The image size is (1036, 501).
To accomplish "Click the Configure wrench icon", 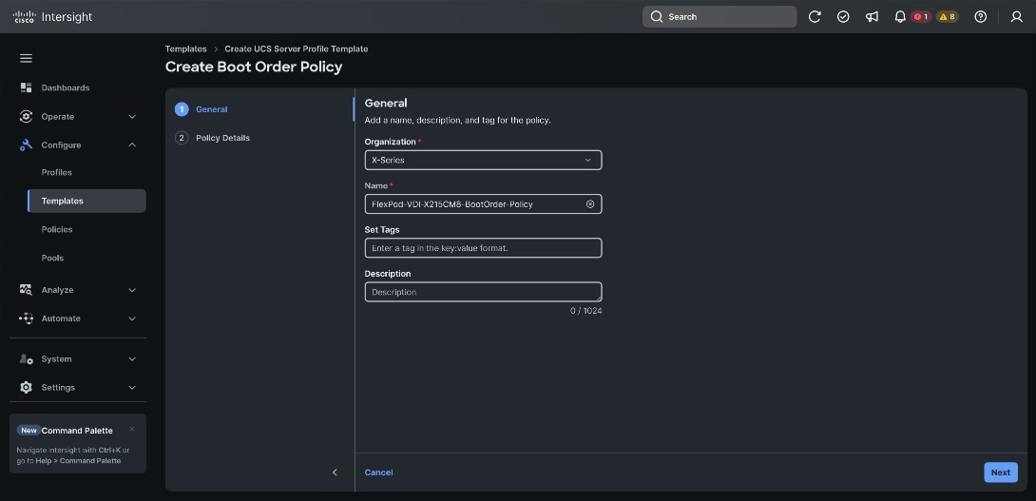I will tap(26, 145).
